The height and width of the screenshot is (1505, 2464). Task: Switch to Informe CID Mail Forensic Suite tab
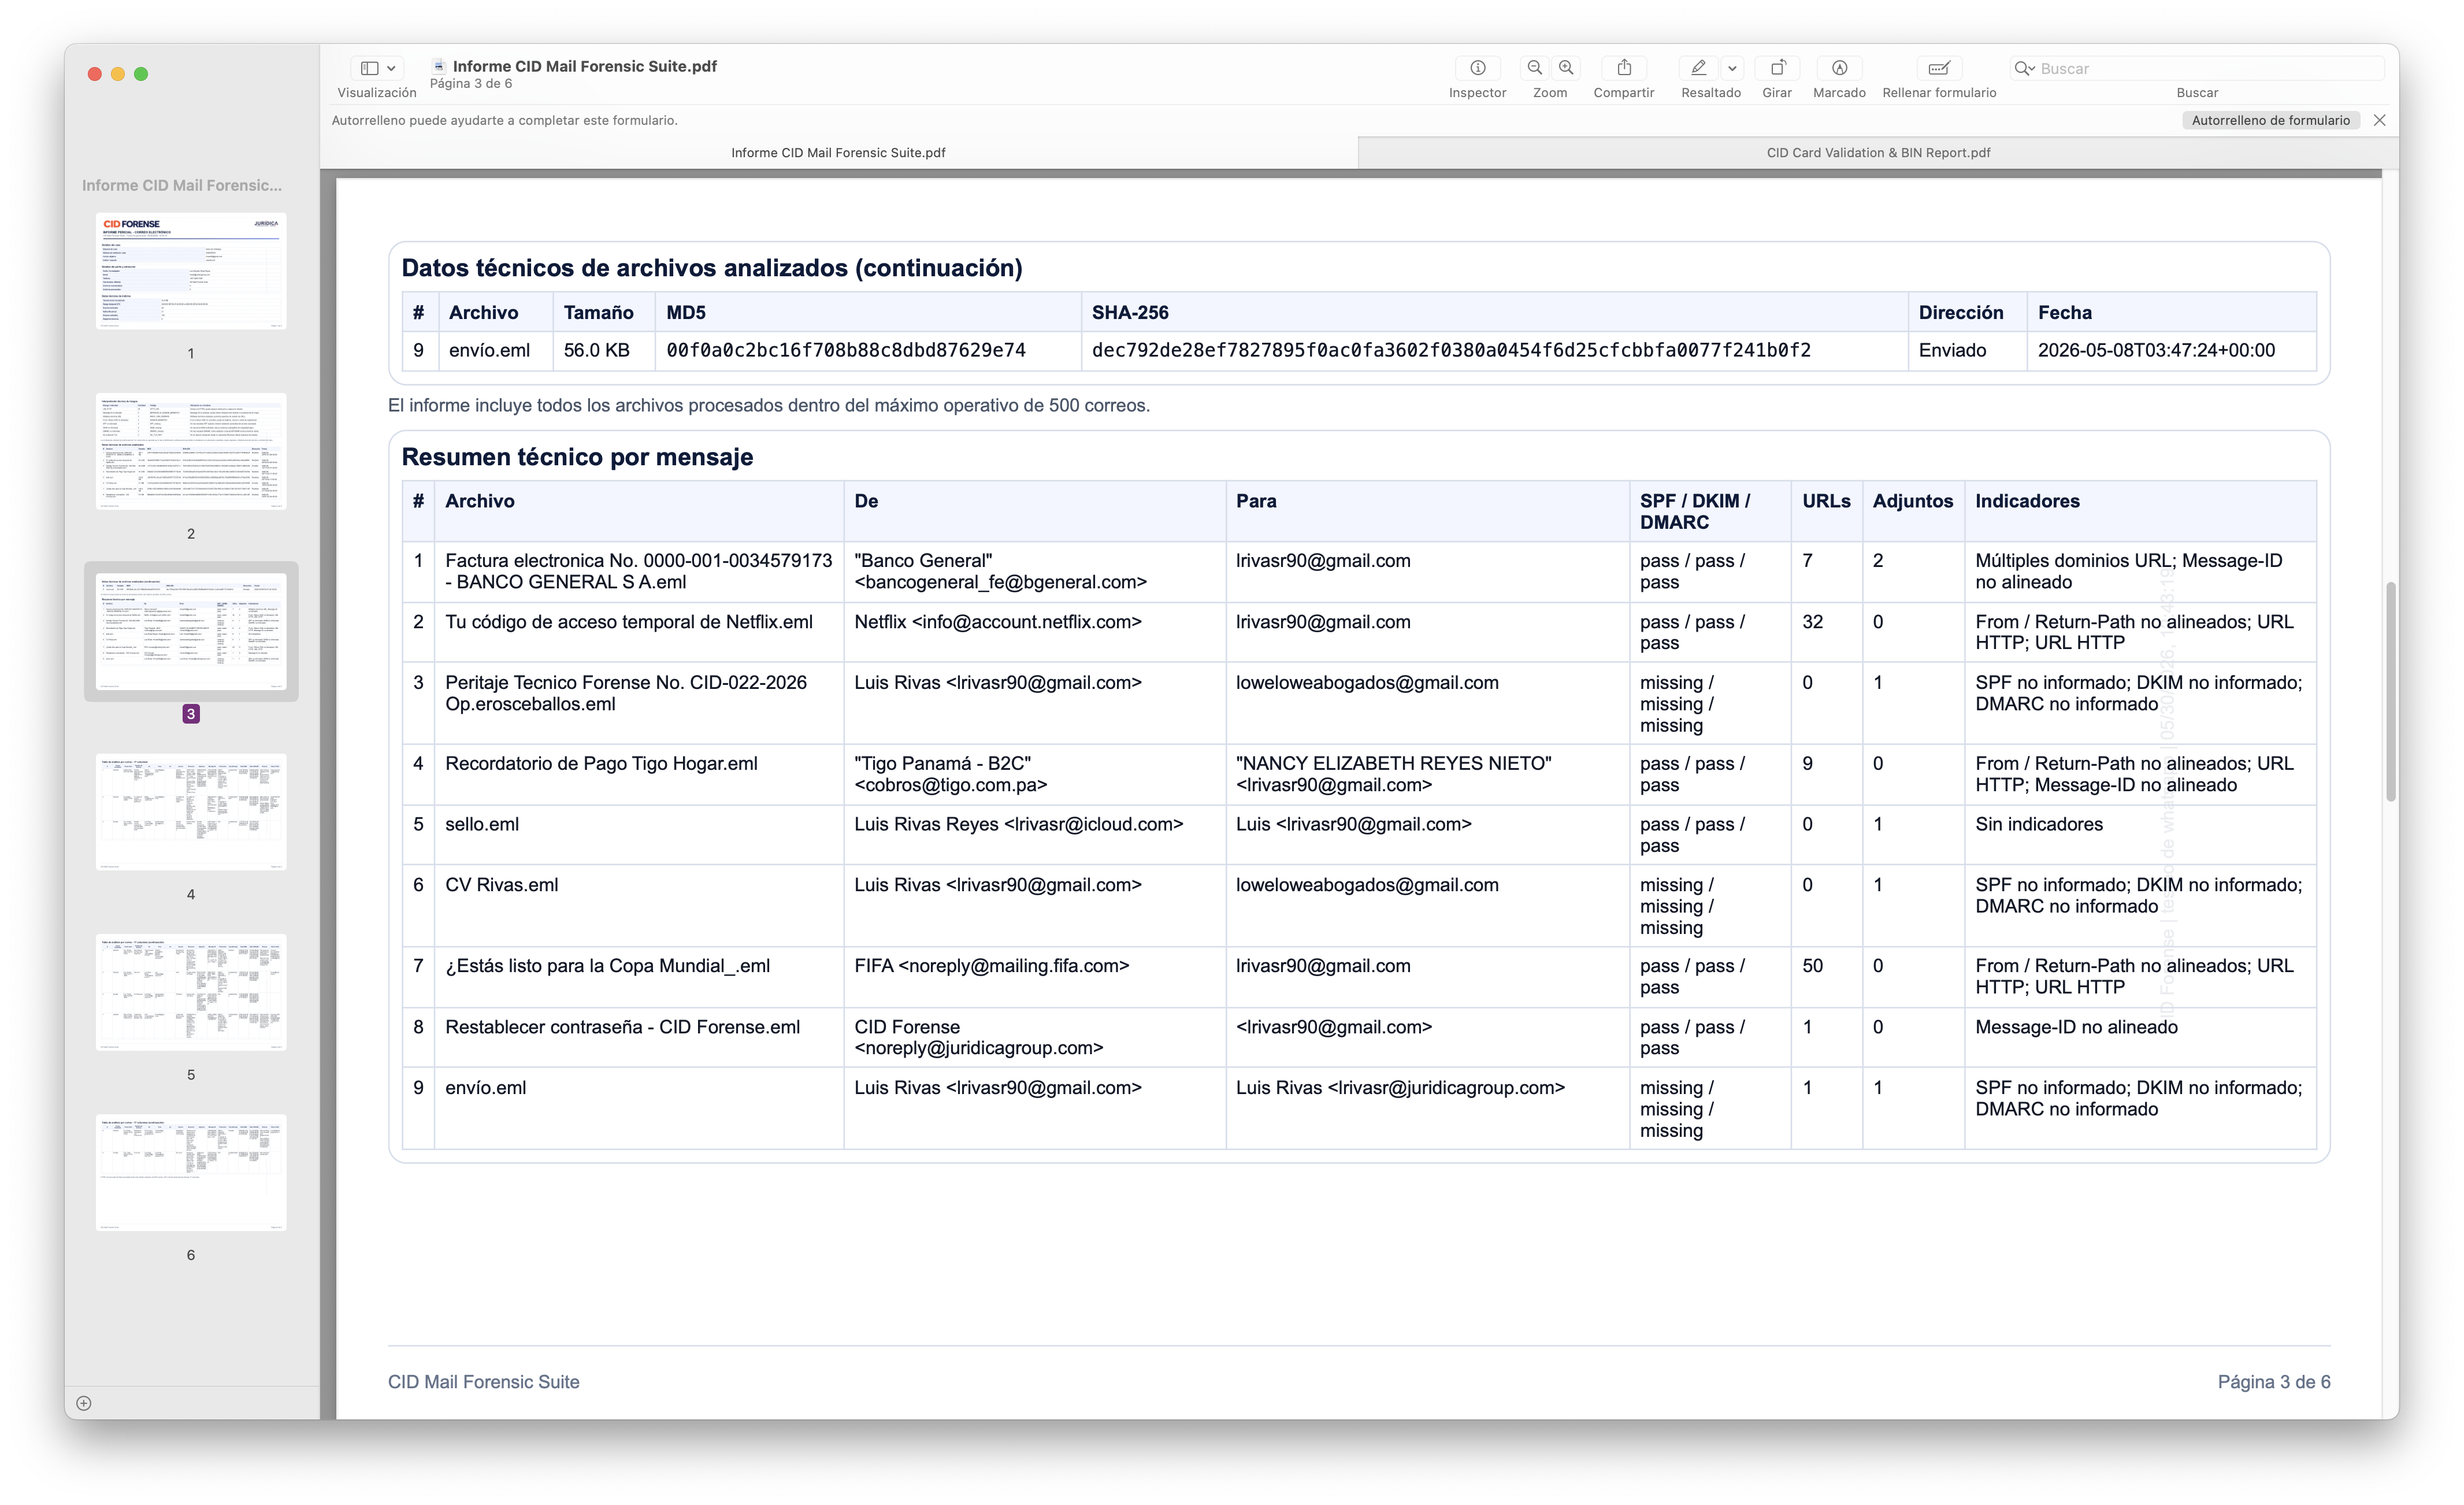[838, 153]
